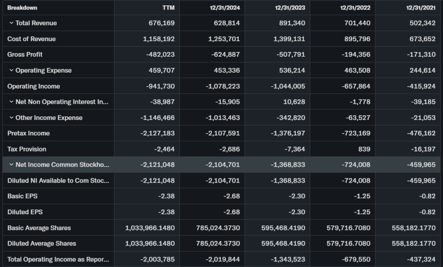Select the Operating Income row label
This screenshot has width=443, height=267.
[x=34, y=86]
